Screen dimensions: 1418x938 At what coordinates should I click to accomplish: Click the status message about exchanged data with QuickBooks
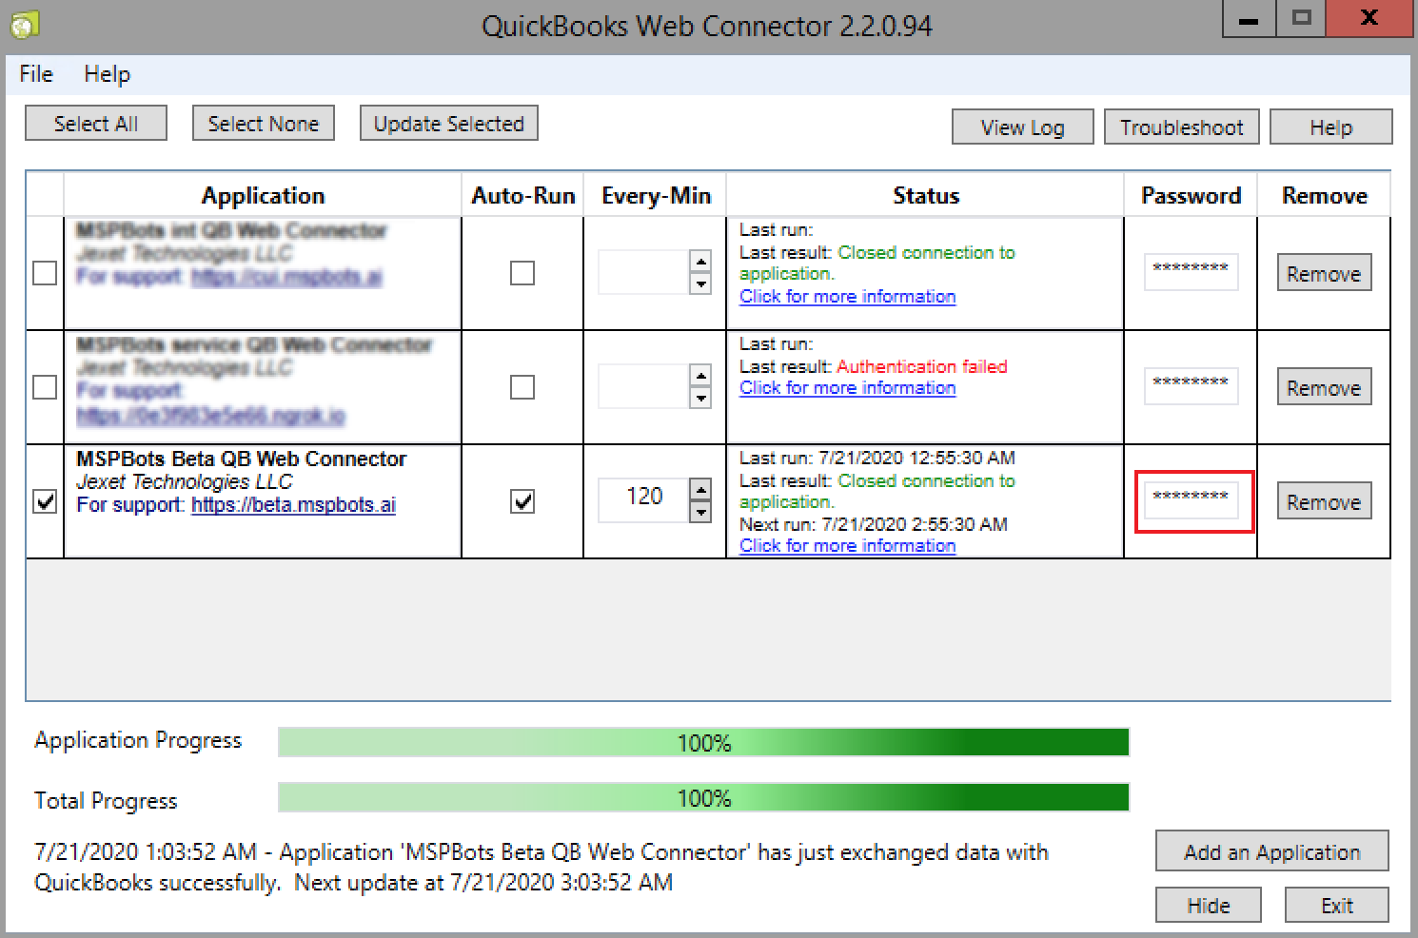[x=542, y=867]
